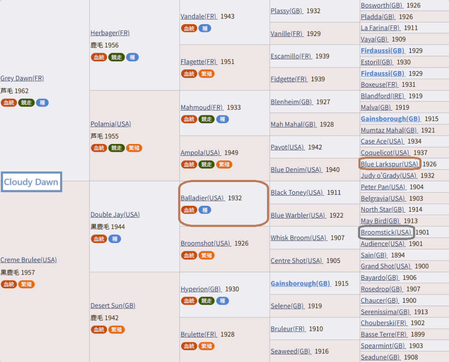The width and height of the screenshot is (449, 362).
Task: Click the 繁殖 badge under Creme Brulee(USA)
Action: 26,284
